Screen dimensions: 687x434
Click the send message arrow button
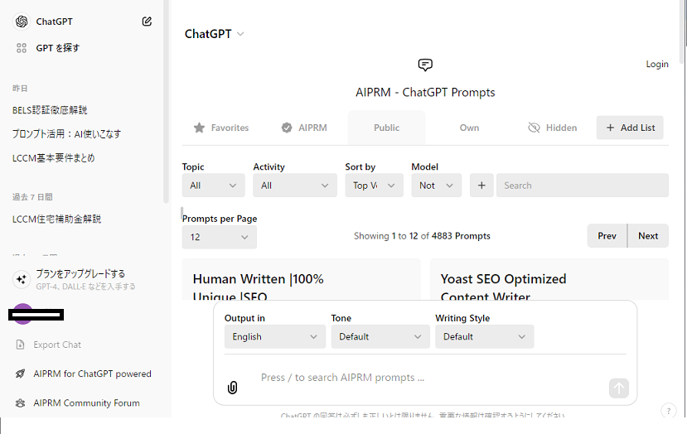pyautogui.click(x=619, y=388)
